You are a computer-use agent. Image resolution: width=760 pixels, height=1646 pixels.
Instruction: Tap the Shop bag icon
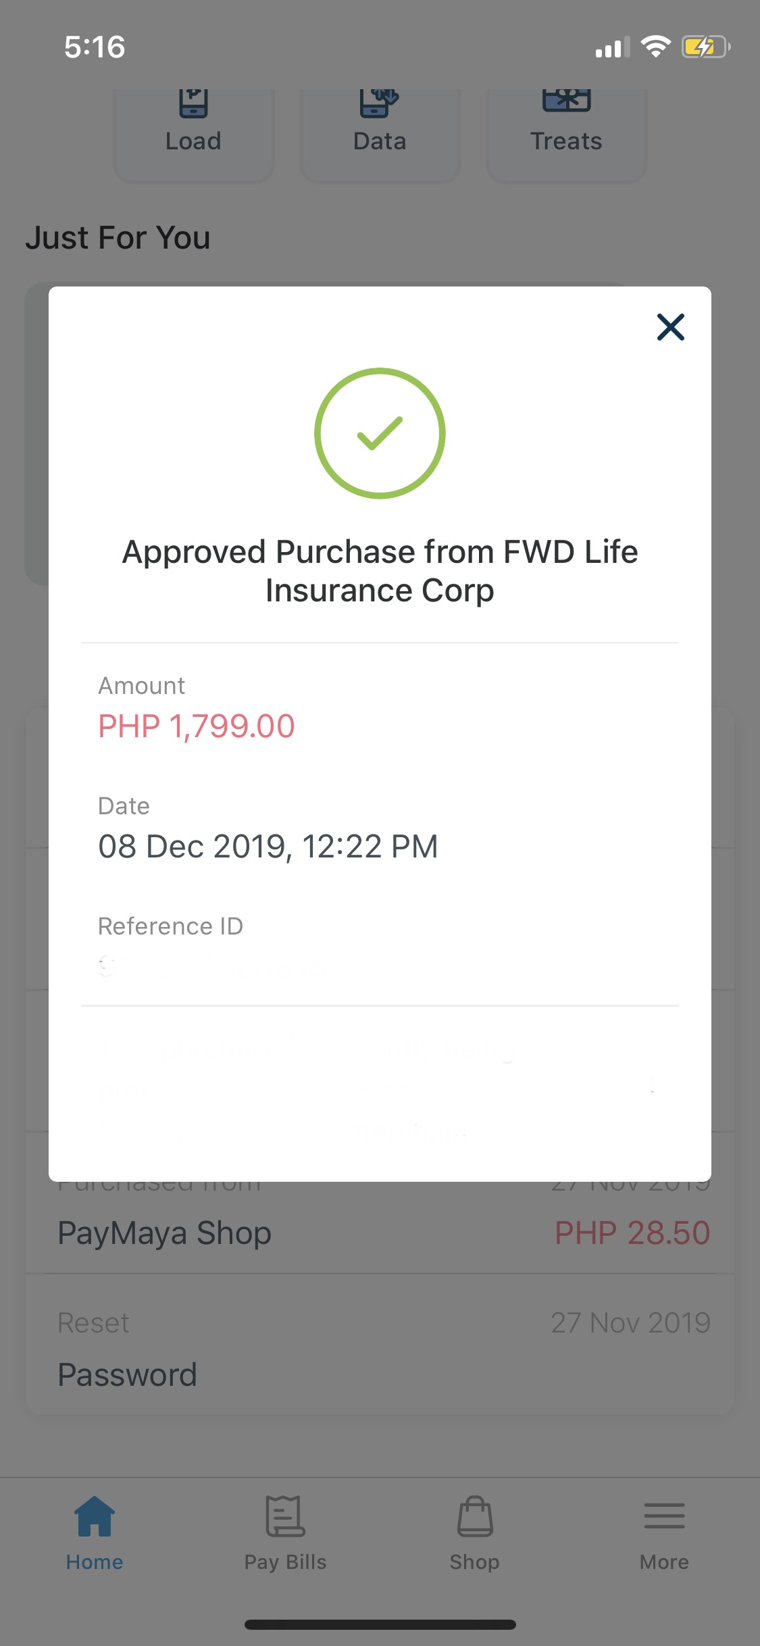(x=475, y=1516)
